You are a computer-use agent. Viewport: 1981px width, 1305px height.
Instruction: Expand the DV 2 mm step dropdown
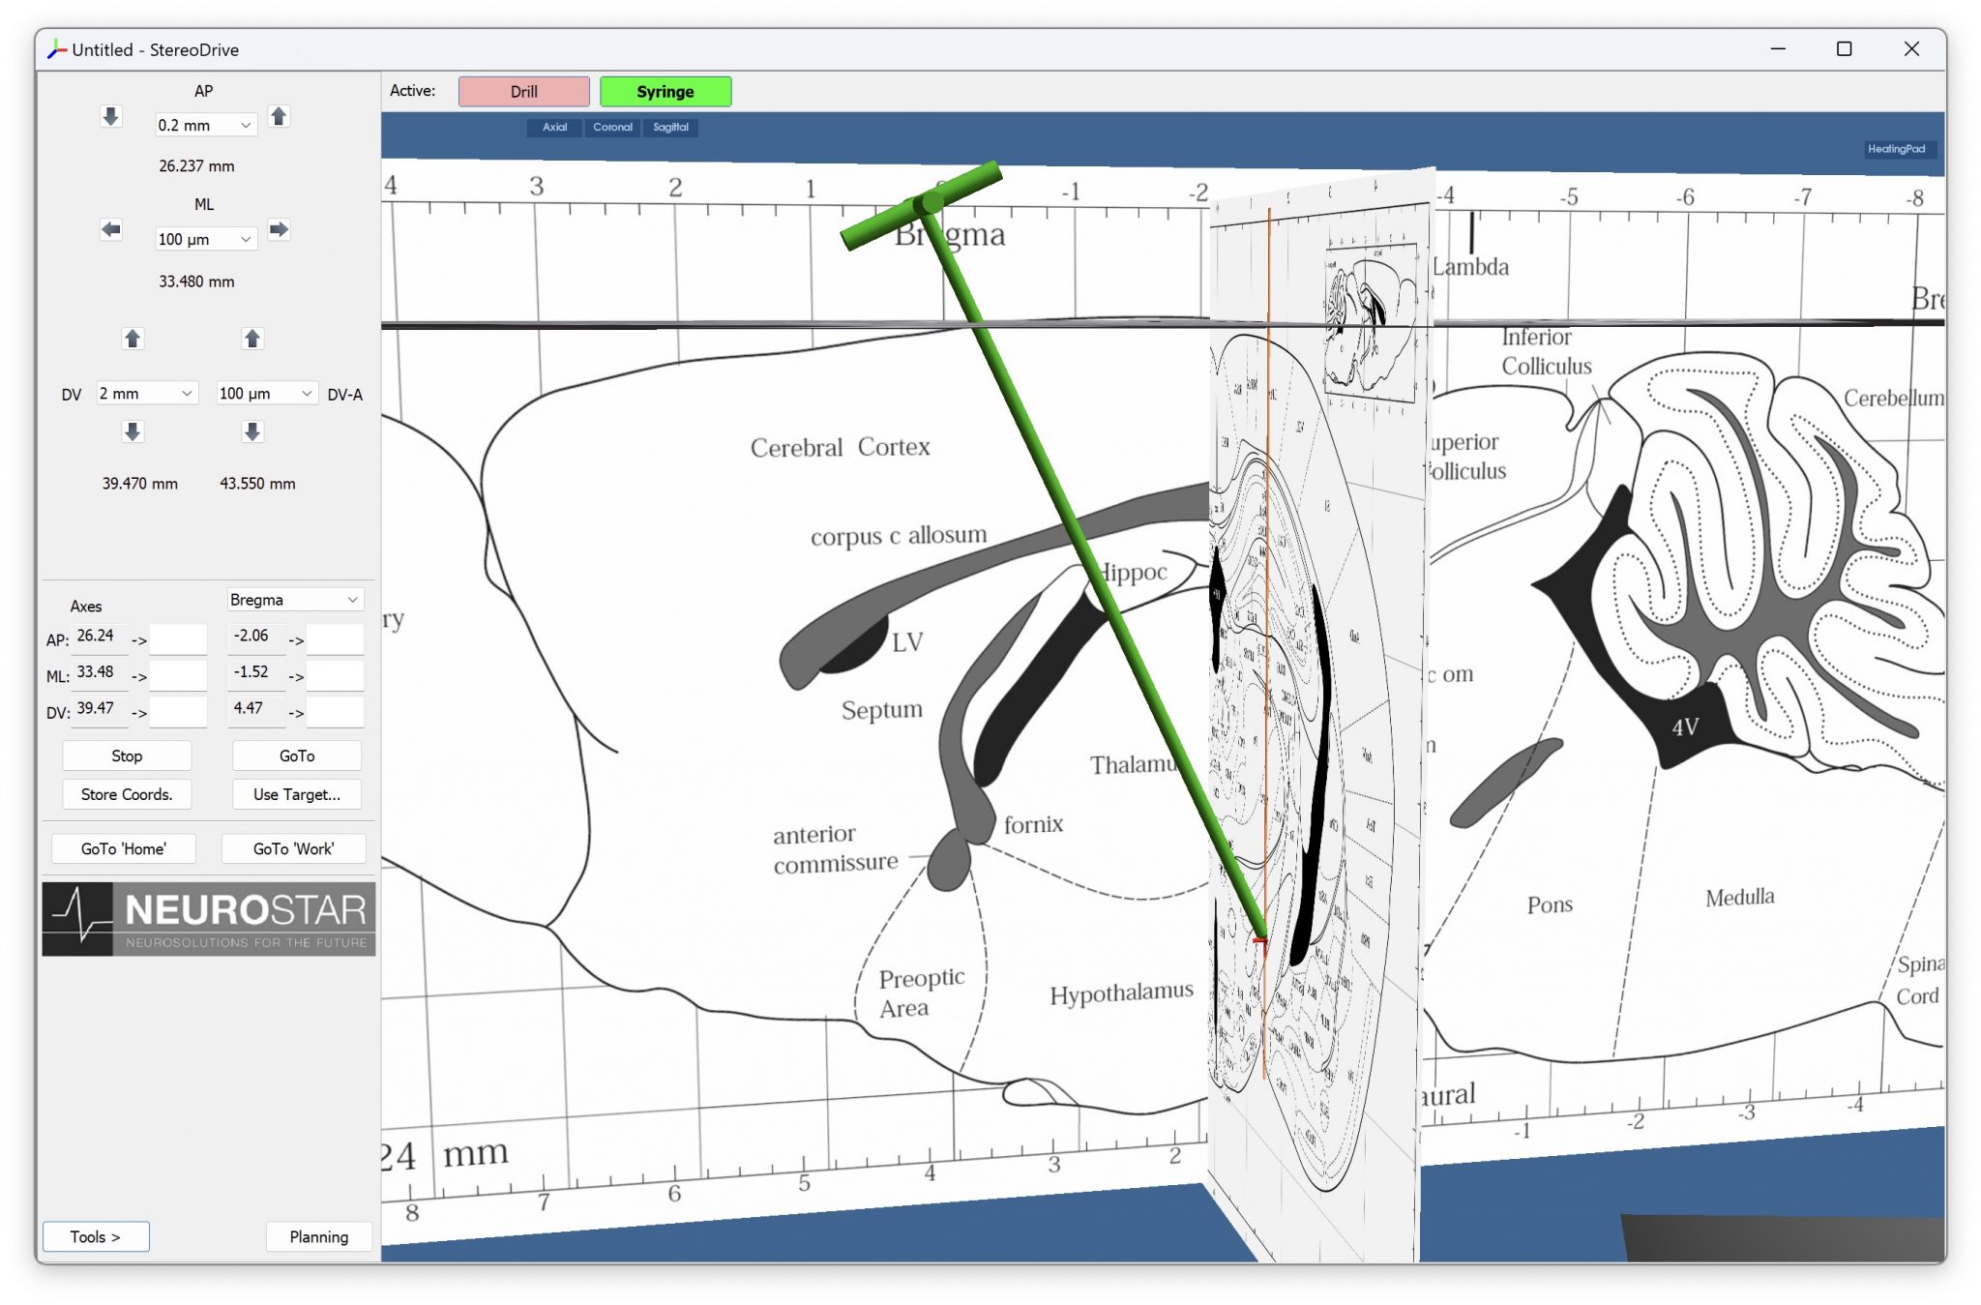[x=146, y=394]
